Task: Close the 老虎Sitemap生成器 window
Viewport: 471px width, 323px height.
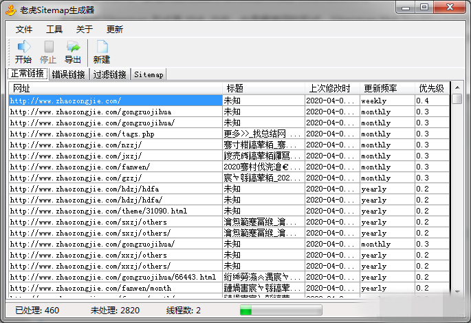Action: (450, 7)
